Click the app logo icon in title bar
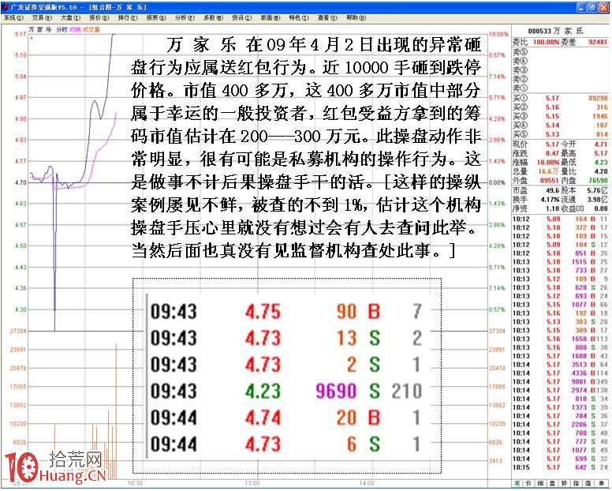Image resolution: width=612 pixels, height=491 pixels. [x=6, y=7]
